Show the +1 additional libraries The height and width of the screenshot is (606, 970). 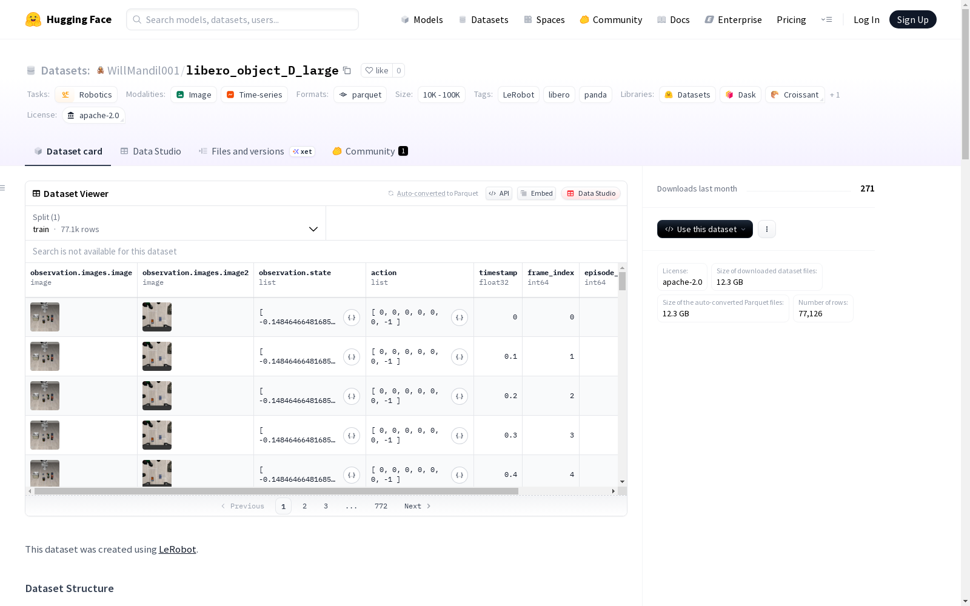click(x=835, y=95)
